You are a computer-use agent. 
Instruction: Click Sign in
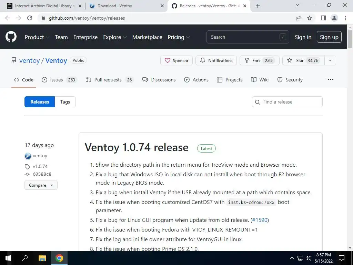(x=303, y=37)
